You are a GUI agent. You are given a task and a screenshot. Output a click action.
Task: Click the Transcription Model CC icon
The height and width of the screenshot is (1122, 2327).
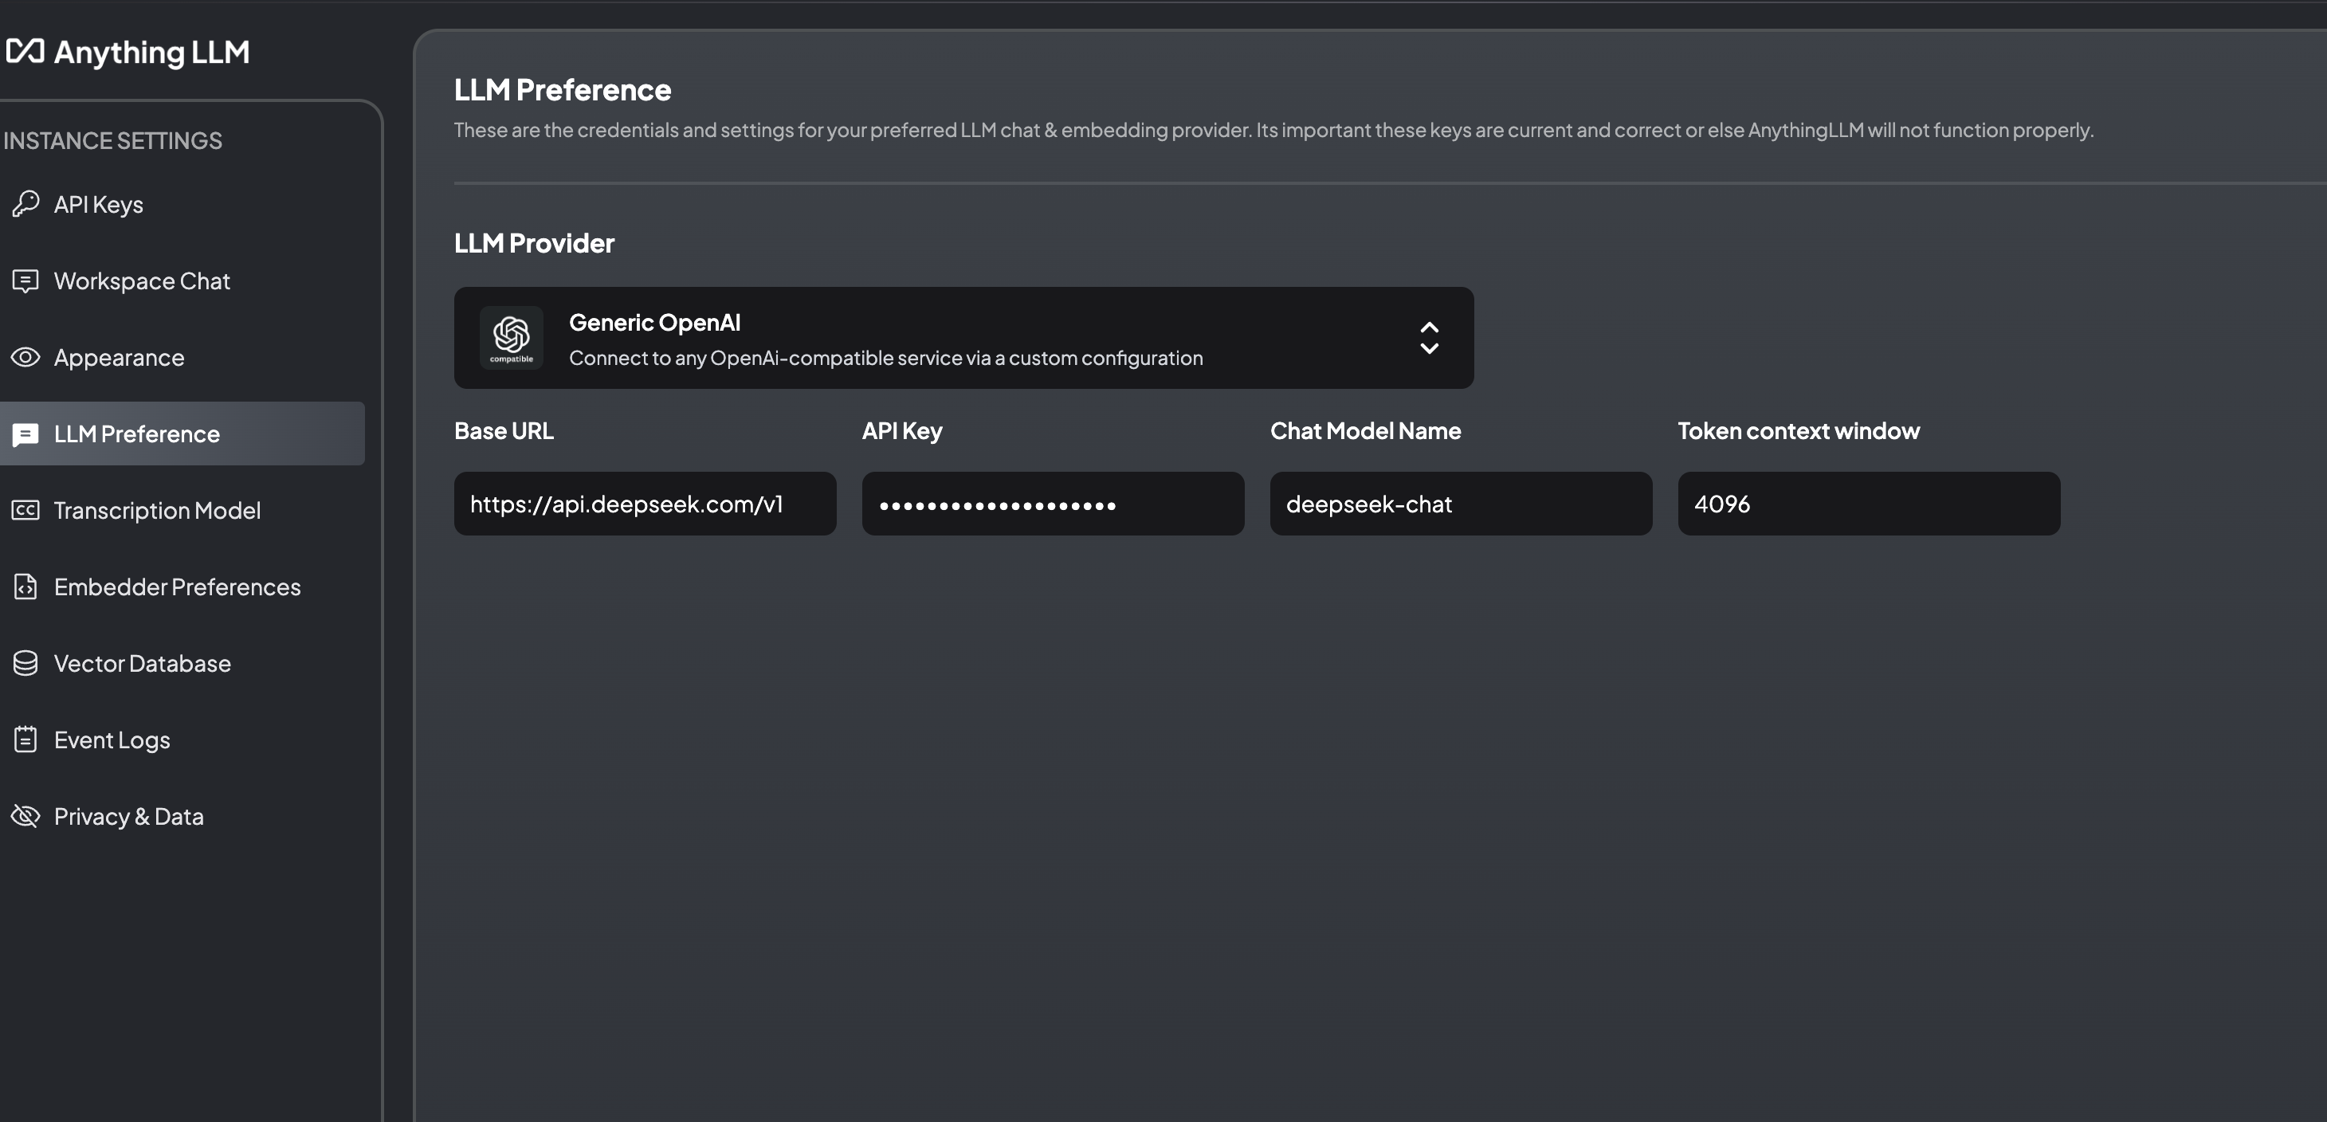pyautogui.click(x=26, y=511)
